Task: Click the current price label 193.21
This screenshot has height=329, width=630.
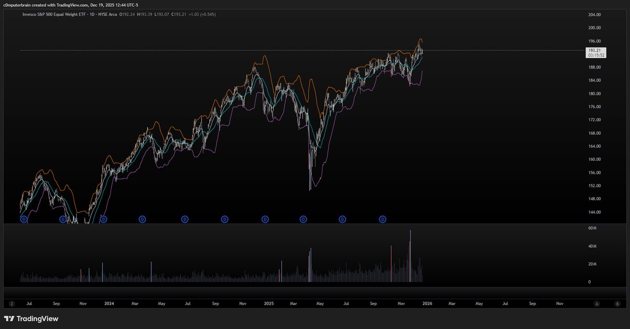Action: 595,50
